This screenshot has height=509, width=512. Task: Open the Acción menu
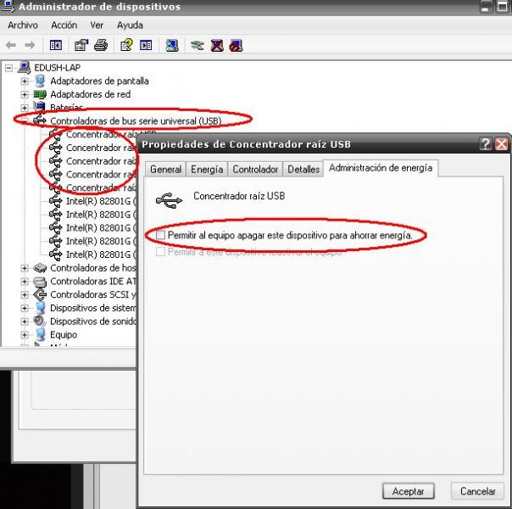click(64, 25)
